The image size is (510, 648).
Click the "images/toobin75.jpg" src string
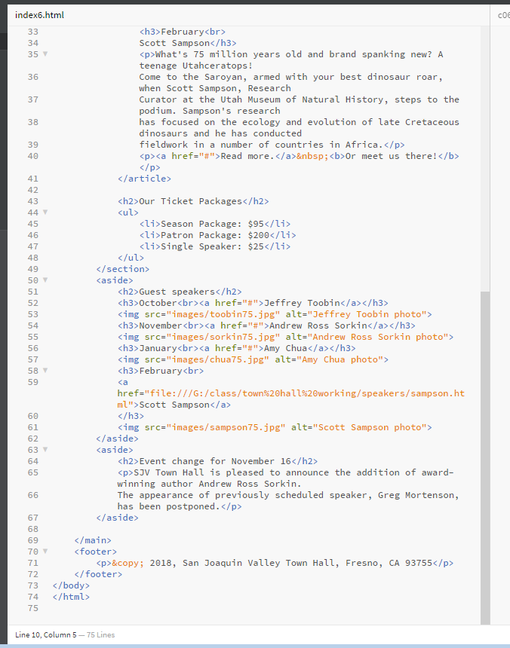point(223,314)
